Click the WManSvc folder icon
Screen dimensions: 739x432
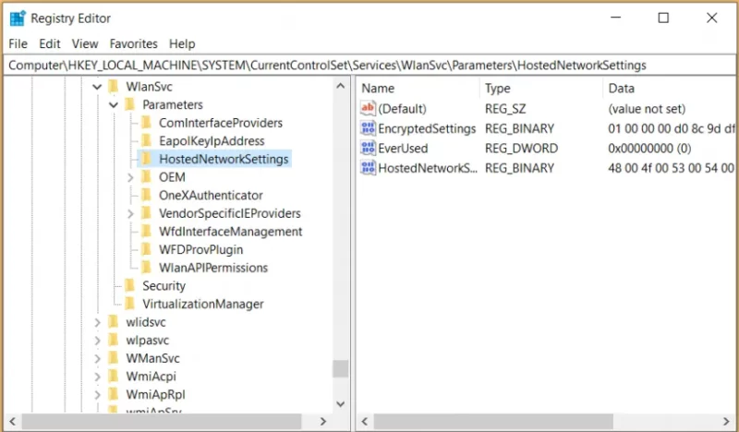113,358
